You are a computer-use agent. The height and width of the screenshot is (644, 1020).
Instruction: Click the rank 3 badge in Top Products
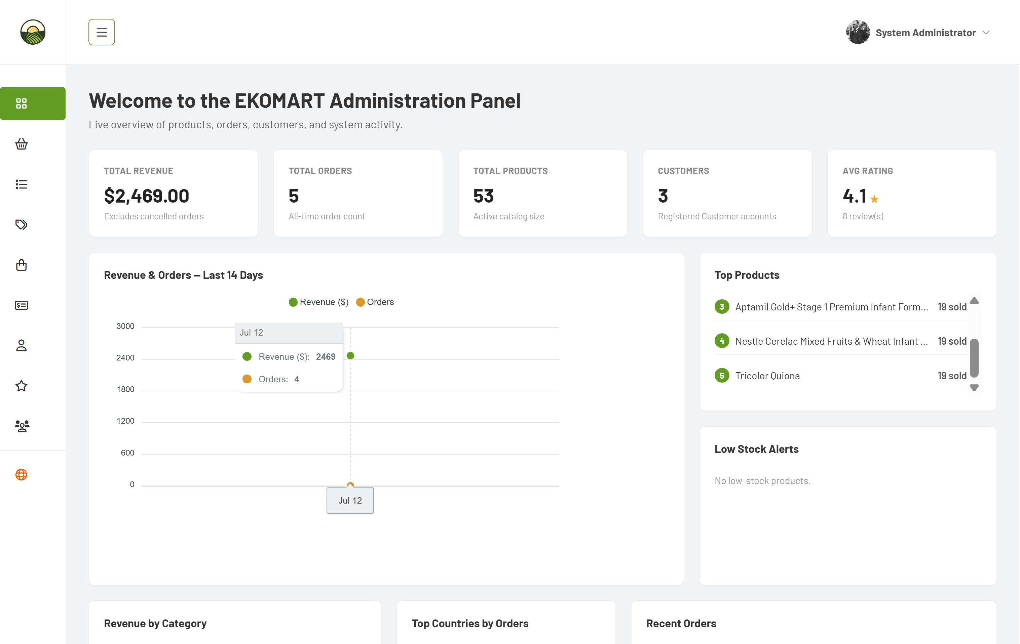(722, 306)
